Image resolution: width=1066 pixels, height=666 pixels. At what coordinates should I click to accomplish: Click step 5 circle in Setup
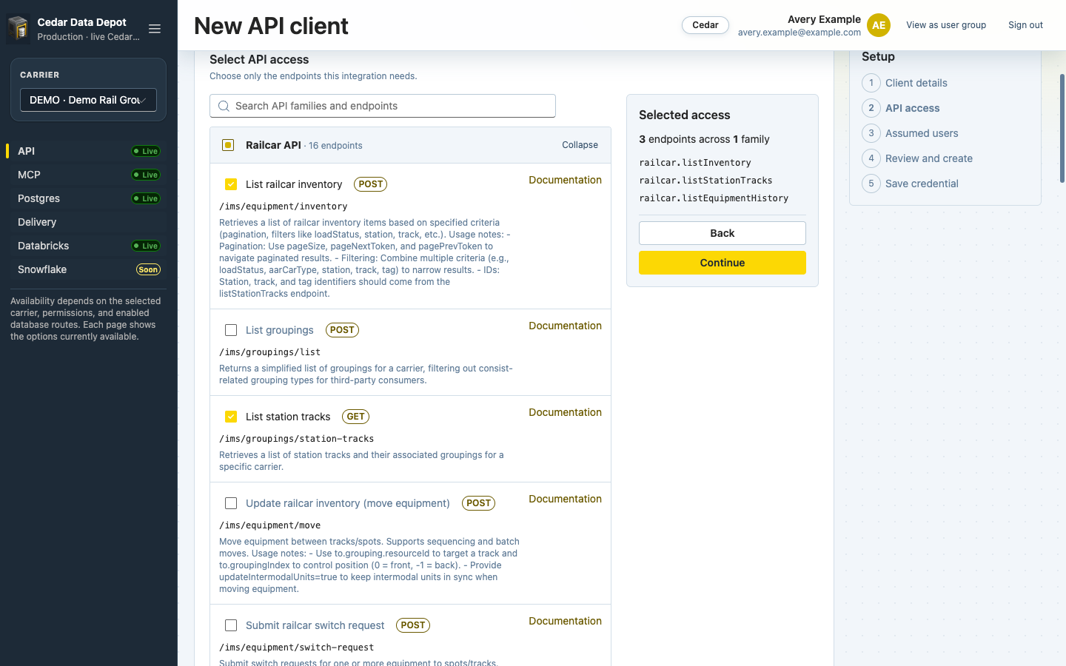coord(871,184)
